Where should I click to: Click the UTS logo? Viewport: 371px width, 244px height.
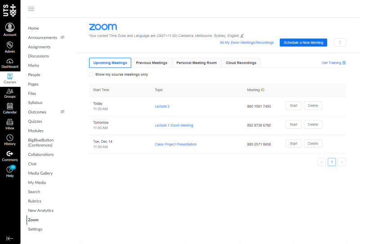coord(10,10)
